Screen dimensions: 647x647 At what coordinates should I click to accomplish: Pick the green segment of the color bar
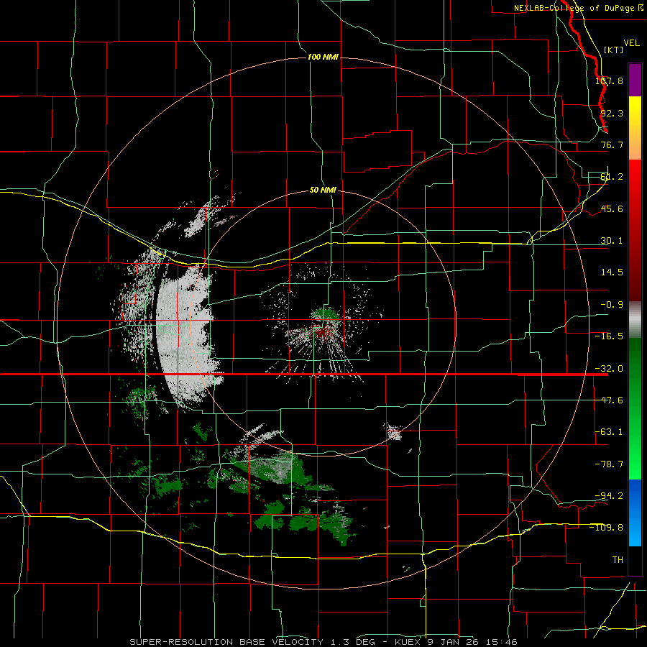click(x=635, y=408)
